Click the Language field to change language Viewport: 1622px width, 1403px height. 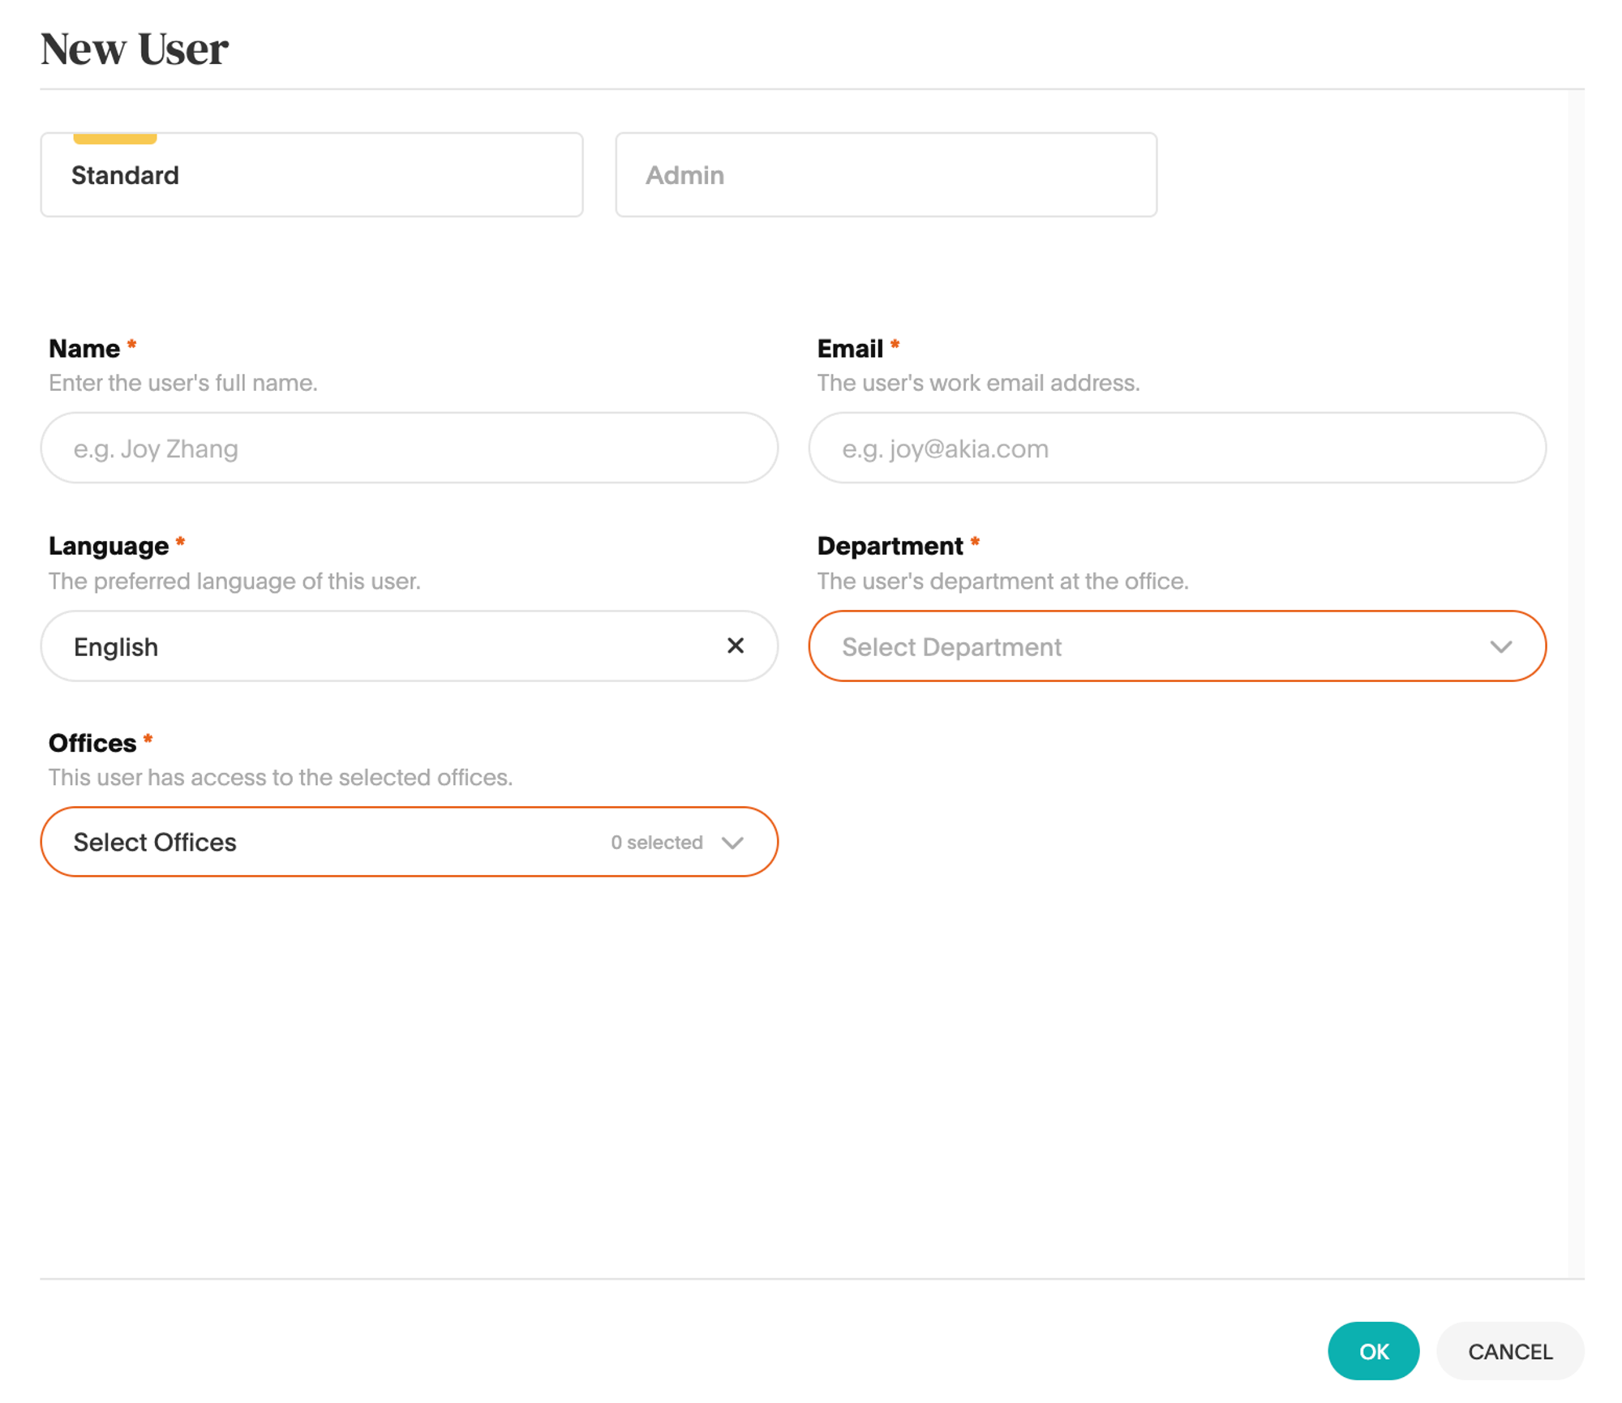(x=410, y=644)
